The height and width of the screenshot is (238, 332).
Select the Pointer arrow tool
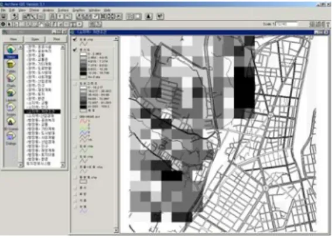click(9, 25)
